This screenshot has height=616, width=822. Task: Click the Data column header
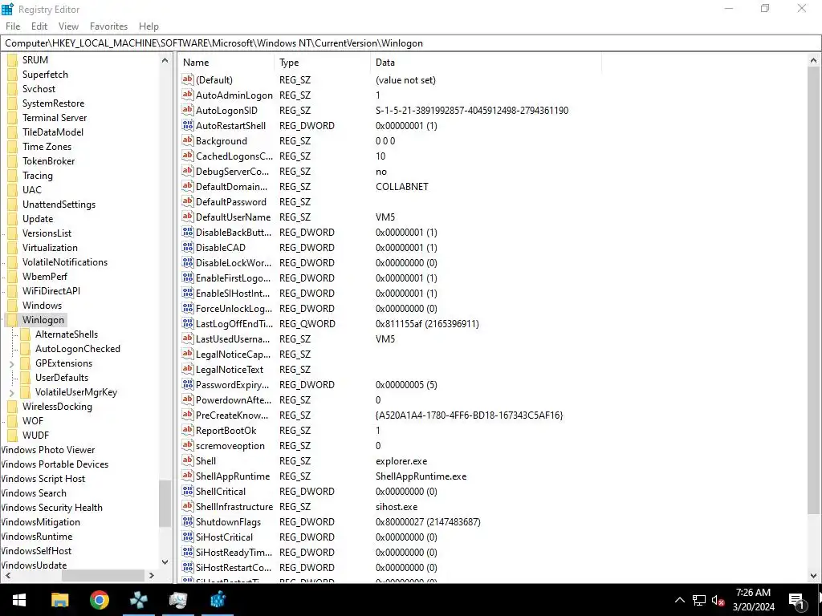[x=486, y=63]
